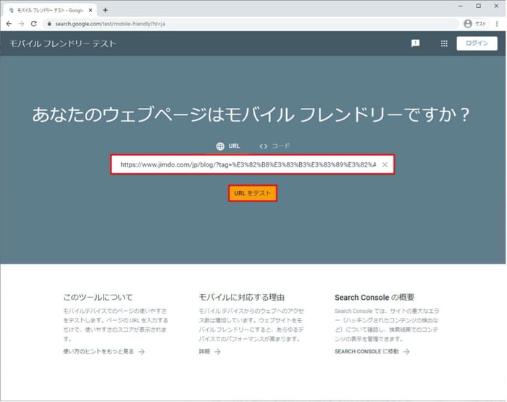
Task: Click the モバイルに対応する理由 heading
Action: (241, 297)
